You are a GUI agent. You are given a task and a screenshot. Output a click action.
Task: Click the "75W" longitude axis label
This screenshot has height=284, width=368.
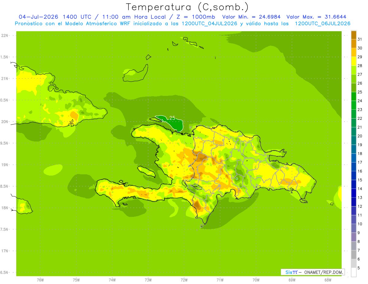pyautogui.click(x=76, y=280)
